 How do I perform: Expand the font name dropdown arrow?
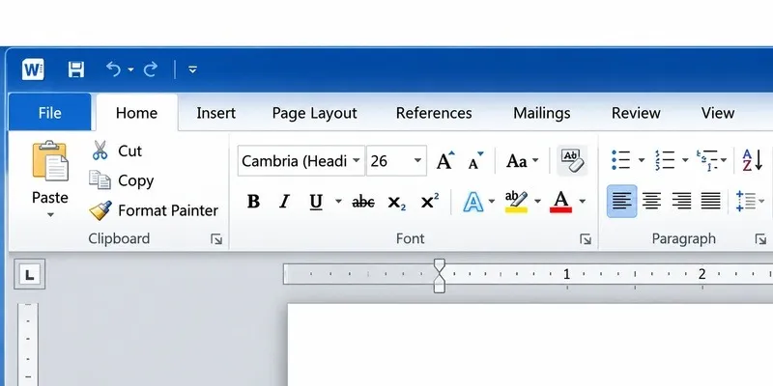point(357,161)
